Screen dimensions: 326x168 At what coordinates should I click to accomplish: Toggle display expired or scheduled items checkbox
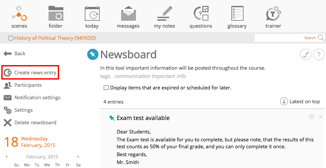point(106,88)
